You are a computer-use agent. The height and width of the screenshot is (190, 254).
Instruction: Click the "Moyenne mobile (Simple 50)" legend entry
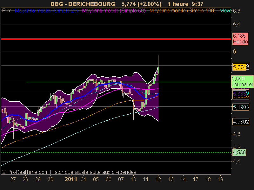click(114, 11)
